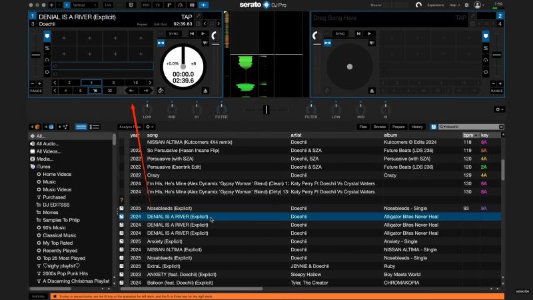The height and width of the screenshot is (300, 533).
Task: Open the sampler panel
Action: tap(192, 5)
